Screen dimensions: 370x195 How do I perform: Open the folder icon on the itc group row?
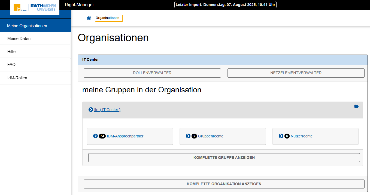click(356, 106)
